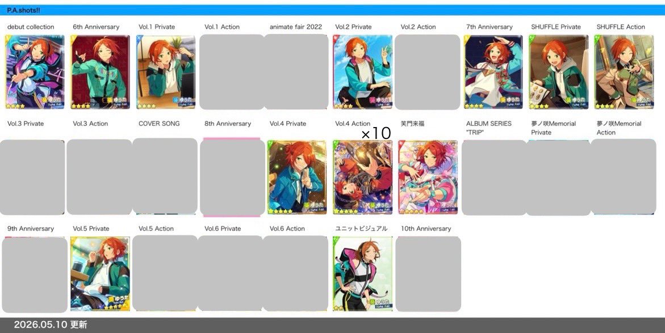Click the "9th Anniversary" label text
This screenshot has width=665, height=333.
coord(31,229)
